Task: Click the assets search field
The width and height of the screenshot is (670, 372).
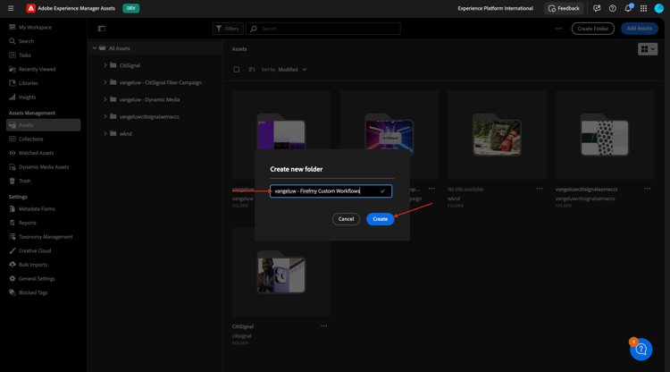Action: [x=323, y=29]
